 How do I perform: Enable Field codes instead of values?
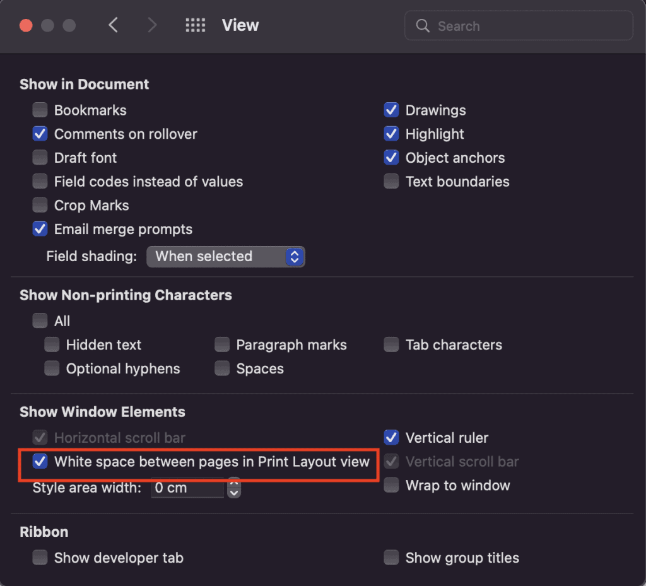[x=40, y=182]
